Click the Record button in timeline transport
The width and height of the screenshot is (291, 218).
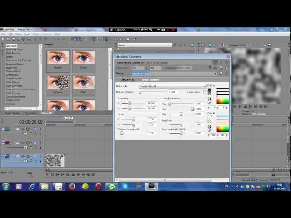click(47, 174)
